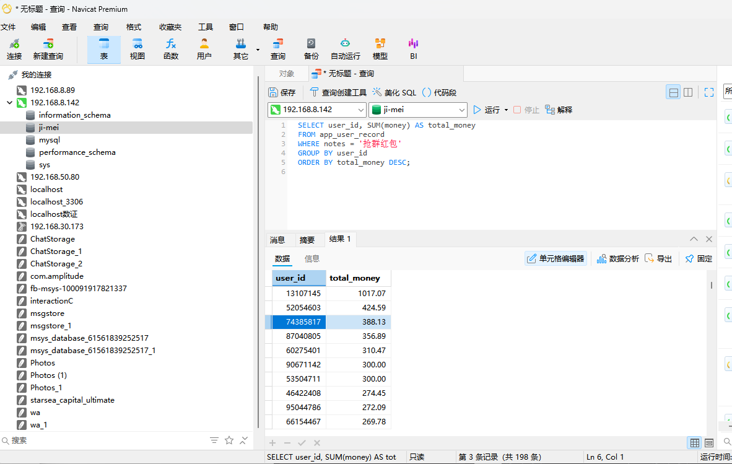Click the 连接 connection toolbar icon

[14, 49]
